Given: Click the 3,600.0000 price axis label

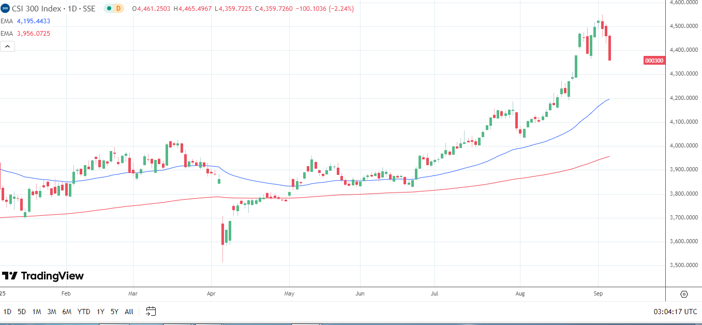Looking at the screenshot, I should click(683, 242).
